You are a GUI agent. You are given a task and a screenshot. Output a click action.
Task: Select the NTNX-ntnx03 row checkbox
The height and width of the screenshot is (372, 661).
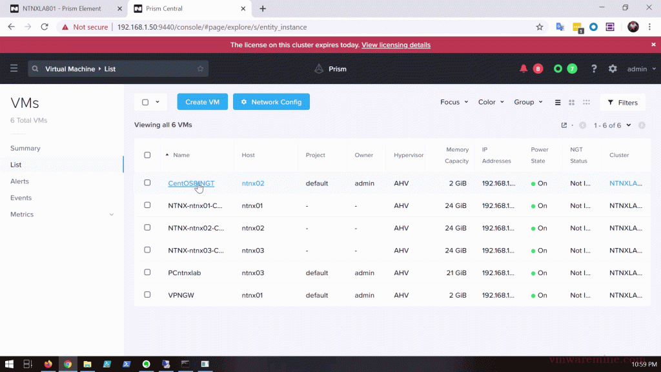(x=147, y=250)
